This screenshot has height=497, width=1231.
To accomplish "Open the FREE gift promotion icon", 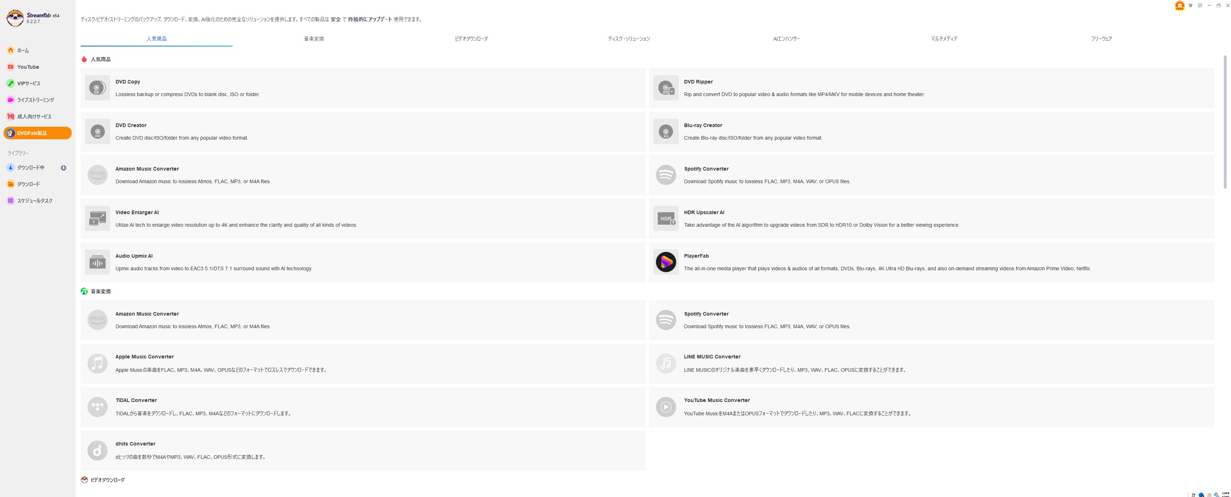I will point(1180,6).
